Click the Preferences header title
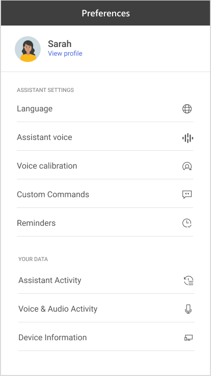This screenshot has height=376, width=211. click(106, 13)
